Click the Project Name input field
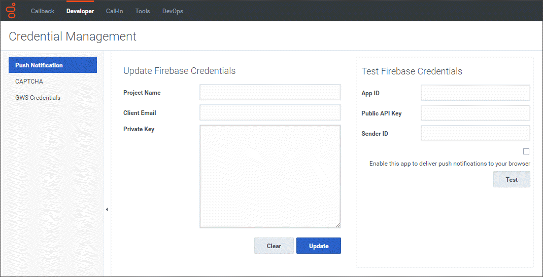The image size is (543, 277). pos(270,93)
